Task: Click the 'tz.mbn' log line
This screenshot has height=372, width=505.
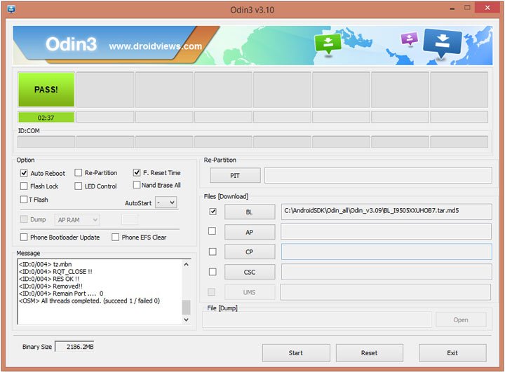Action: pyautogui.click(x=46, y=264)
